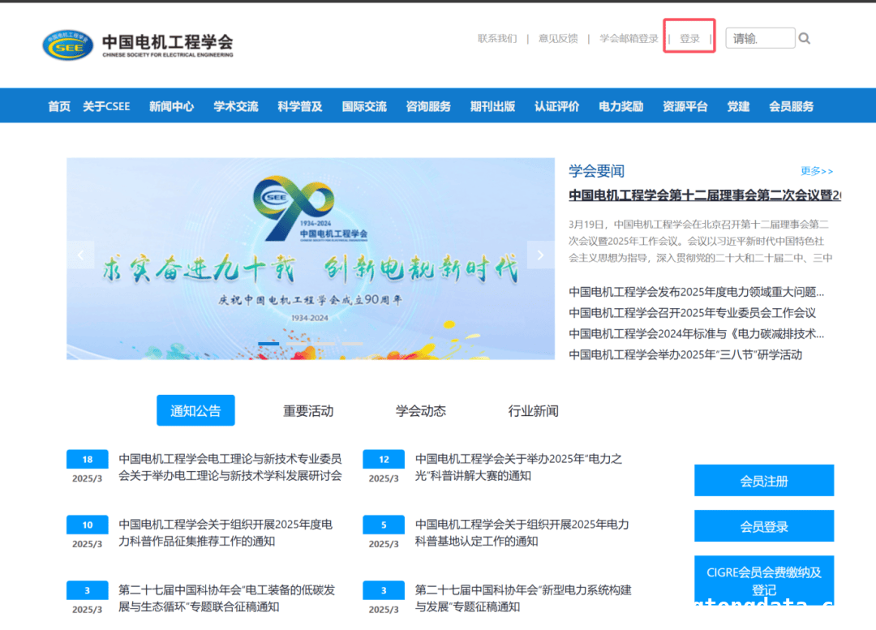Open notice on 电力科普作品征集推荐工作
The height and width of the screenshot is (630, 876).
tap(225, 533)
